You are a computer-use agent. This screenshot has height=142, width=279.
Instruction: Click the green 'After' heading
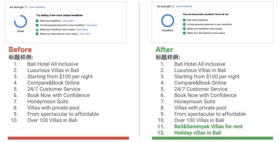pyautogui.click(x=164, y=49)
